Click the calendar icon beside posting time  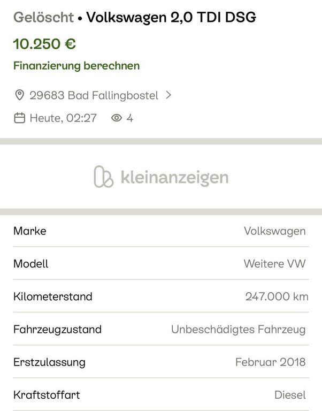point(19,118)
